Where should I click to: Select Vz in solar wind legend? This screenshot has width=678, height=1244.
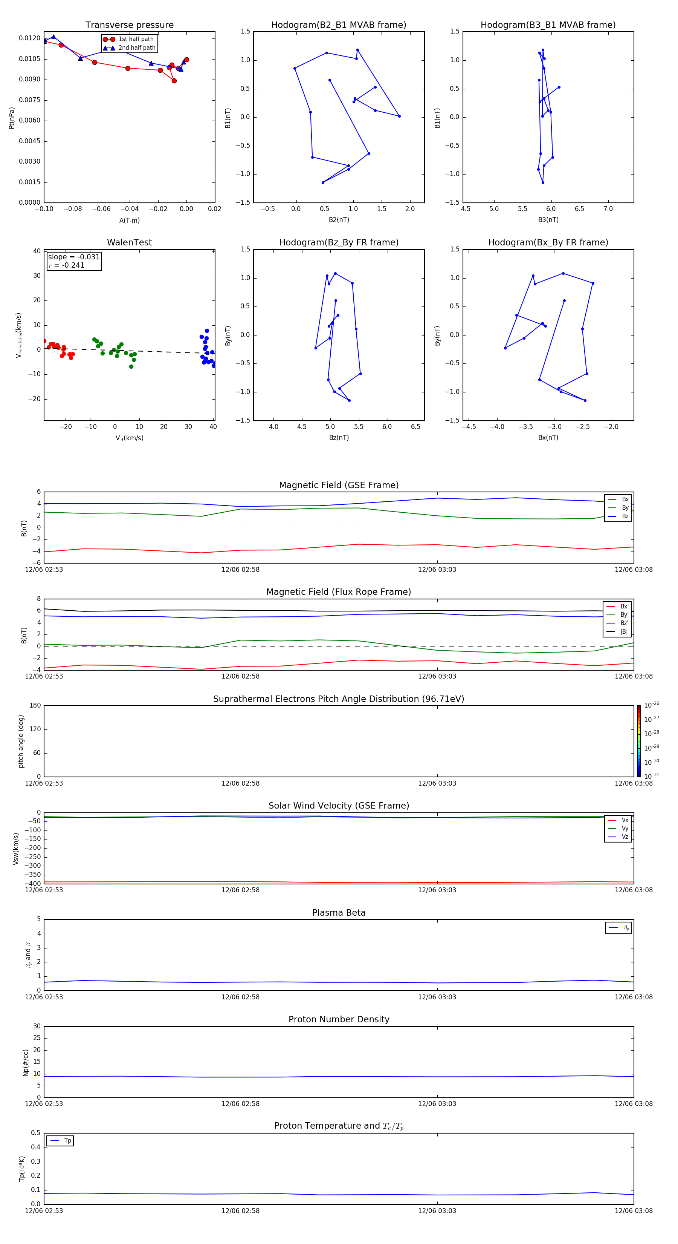click(x=618, y=837)
